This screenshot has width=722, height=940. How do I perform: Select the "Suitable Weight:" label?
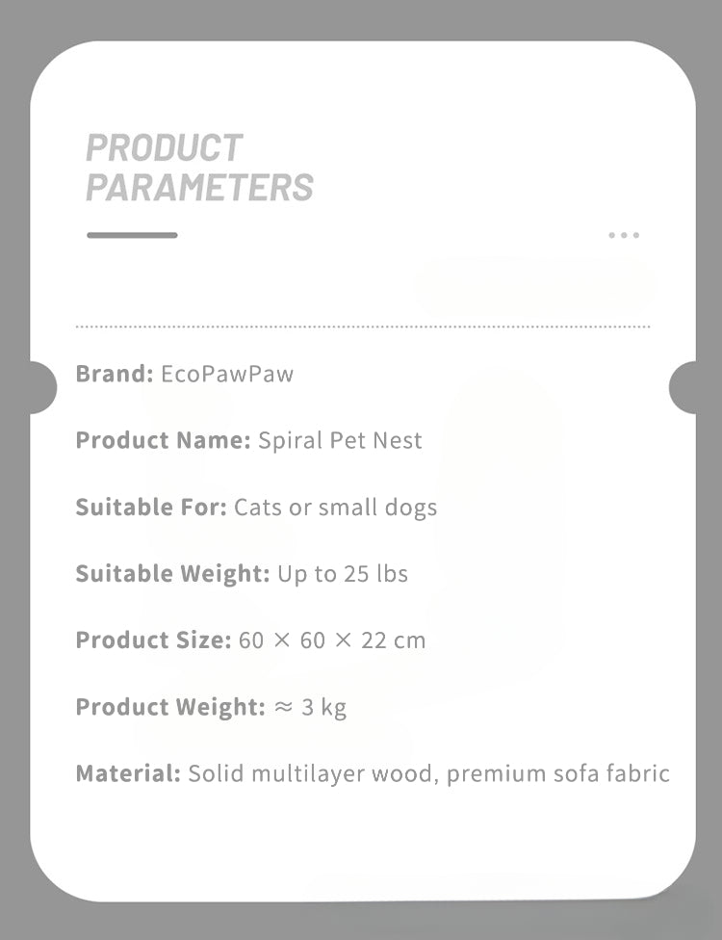click(172, 574)
